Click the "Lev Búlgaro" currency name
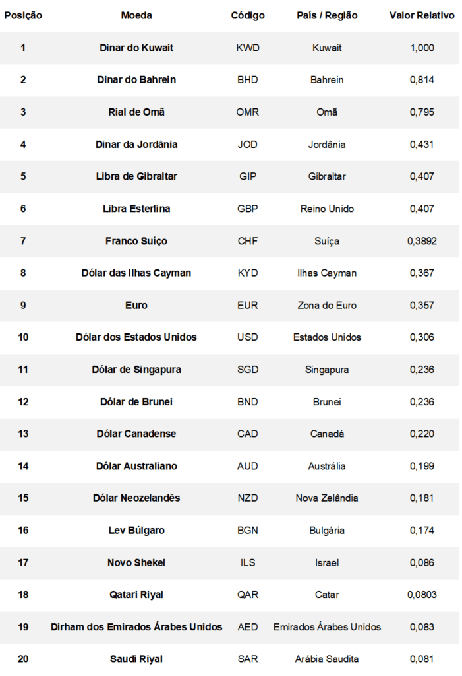 136,530
